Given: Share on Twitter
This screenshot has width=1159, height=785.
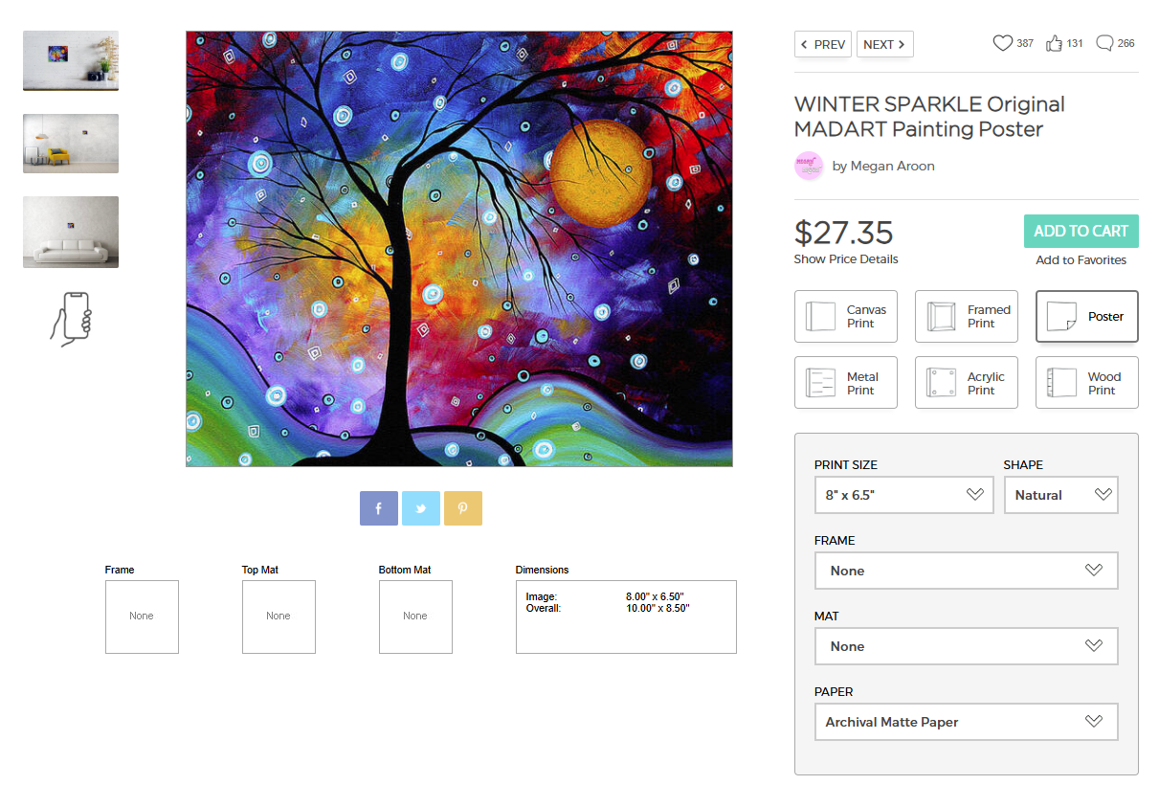Looking at the screenshot, I should point(420,508).
